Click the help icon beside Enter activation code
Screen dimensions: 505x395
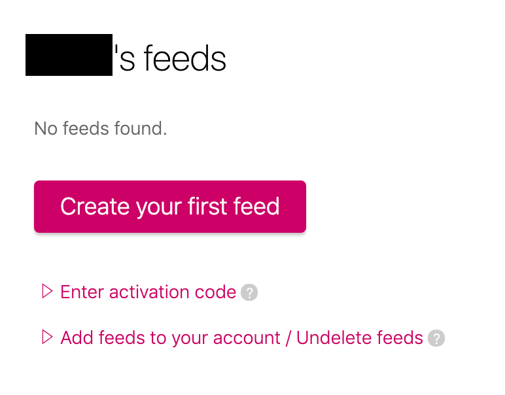coord(249,292)
